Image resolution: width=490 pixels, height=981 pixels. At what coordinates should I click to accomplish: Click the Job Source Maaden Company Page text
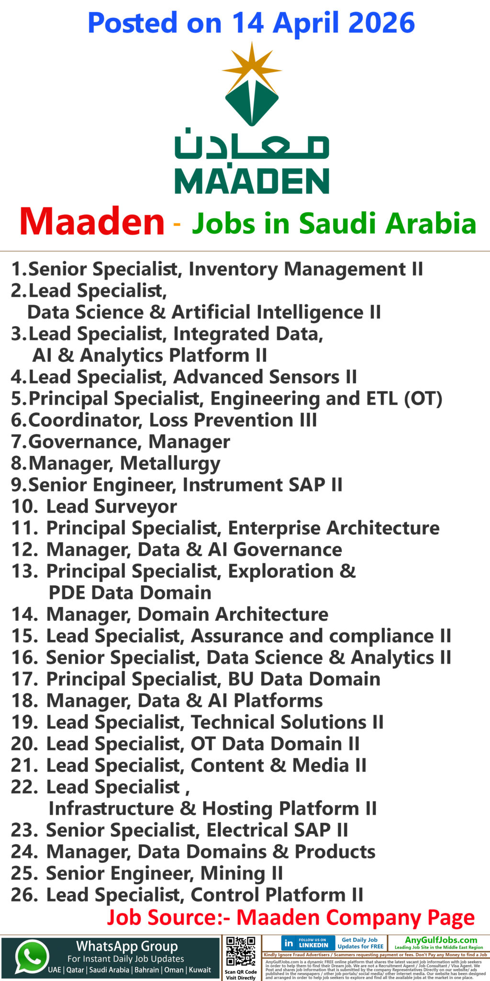[x=290, y=917]
